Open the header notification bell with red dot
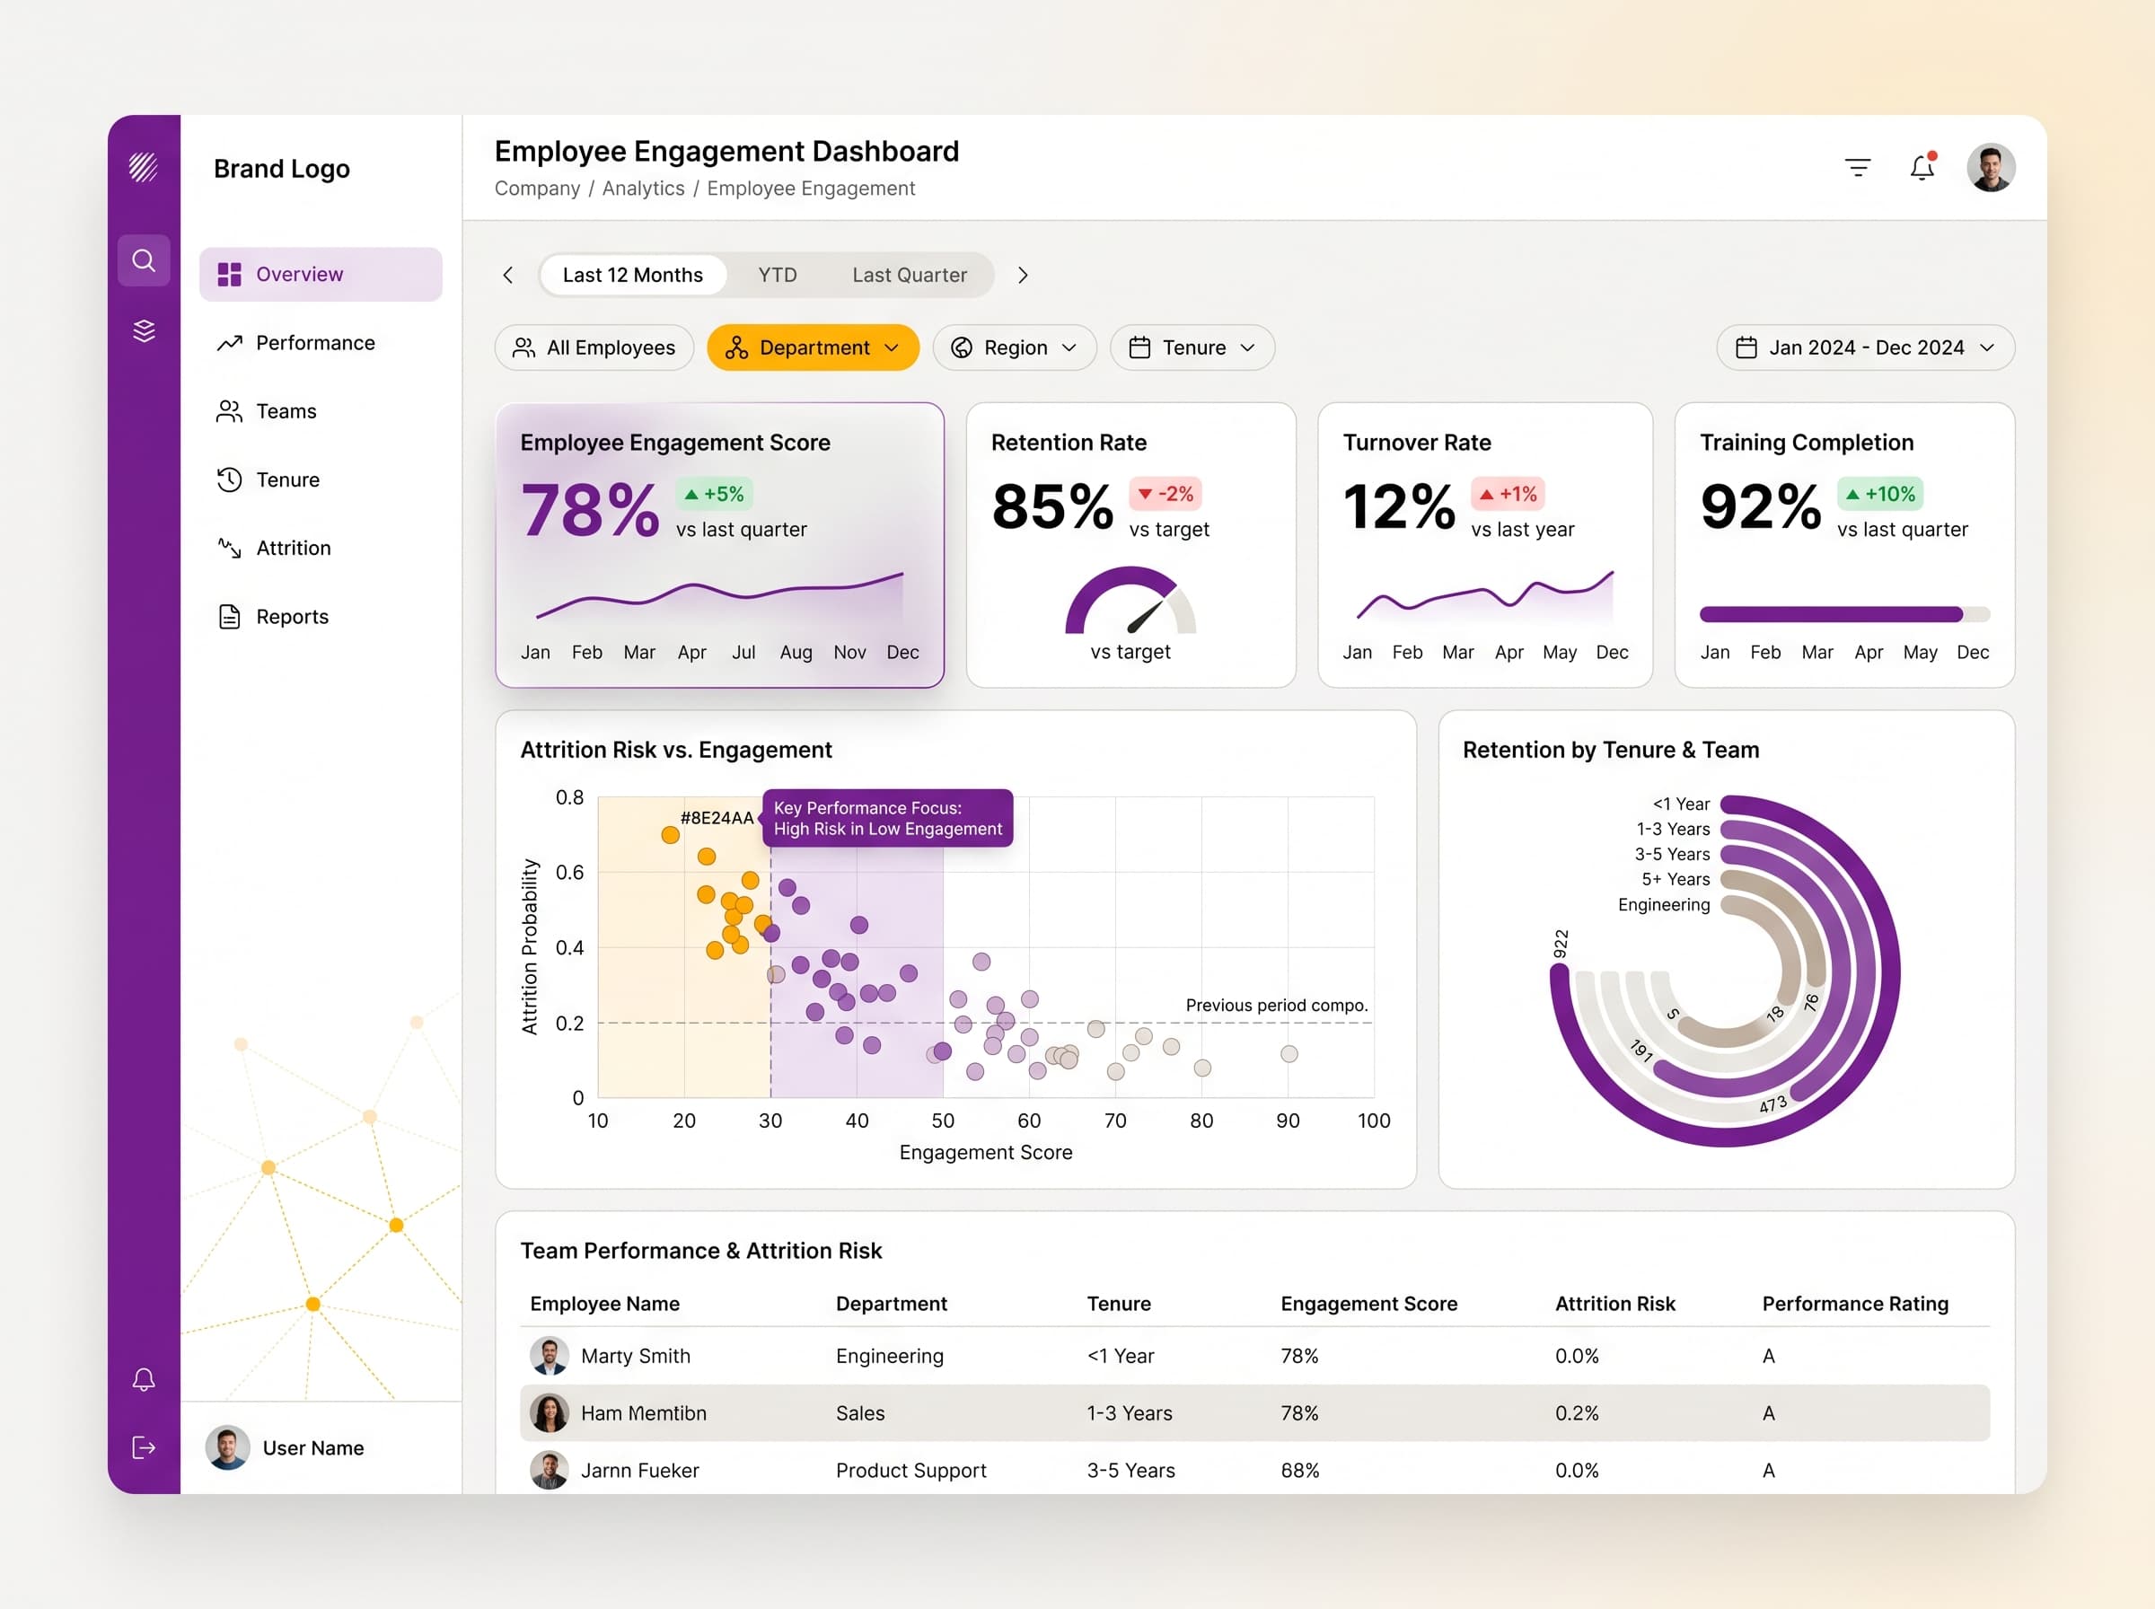This screenshot has width=2155, height=1609. 1922,166
